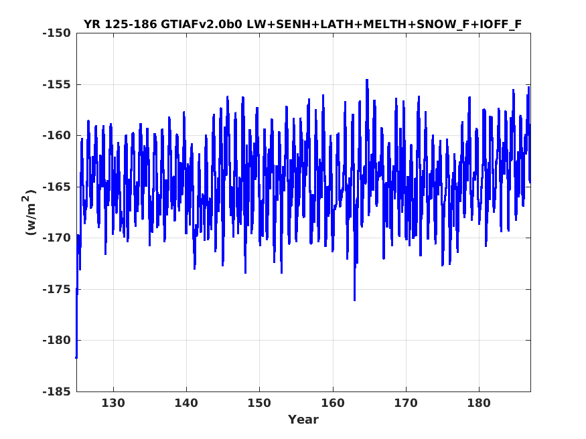The image size is (586, 439).
Task: Click the y-axis tick label -160
Action: 56,135
